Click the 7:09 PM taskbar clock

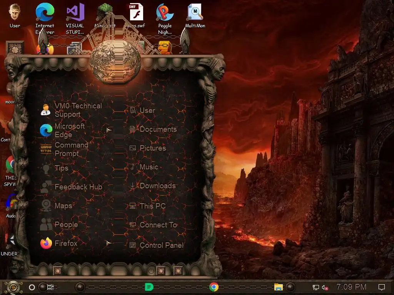coord(351,287)
